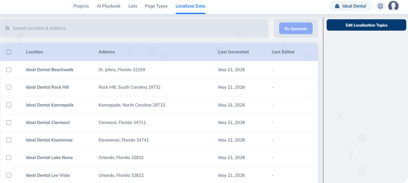This screenshot has width=408, height=183.
Task: Tick the Ideal Dental Clermont checkbox
Action: [x=9, y=123]
